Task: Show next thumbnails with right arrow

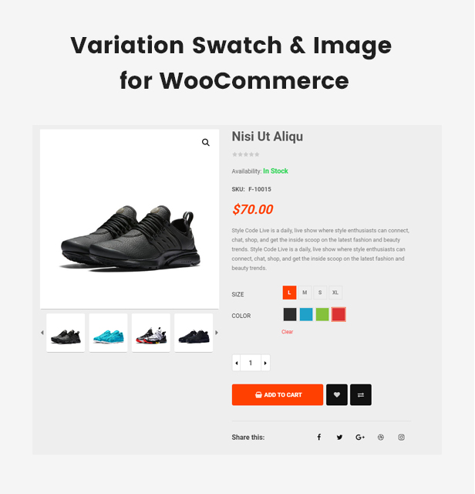Action: click(x=217, y=333)
